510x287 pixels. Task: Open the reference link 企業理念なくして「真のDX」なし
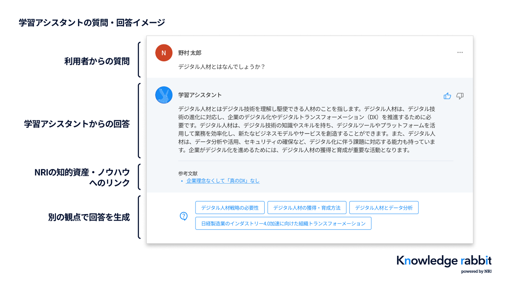tap(223, 181)
